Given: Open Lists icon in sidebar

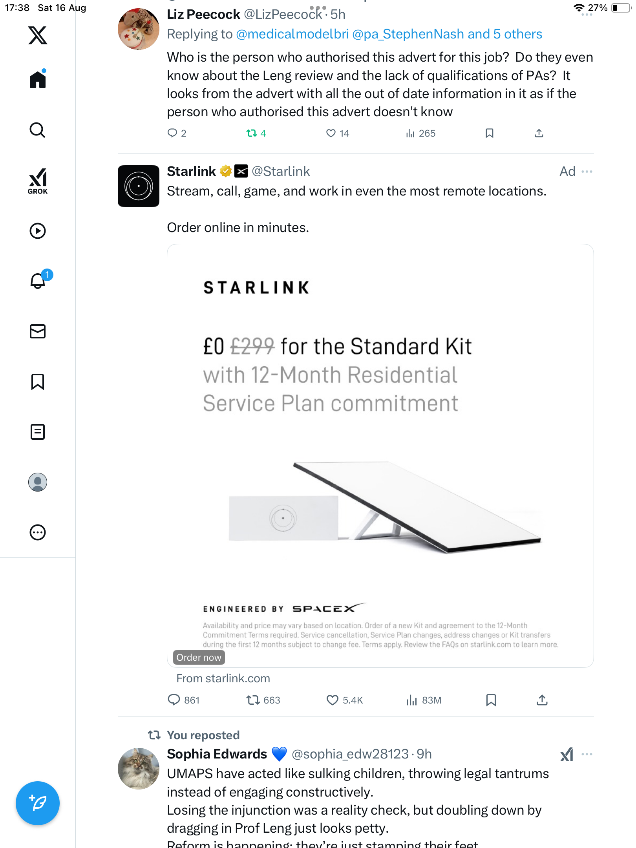Looking at the screenshot, I should pyautogui.click(x=38, y=432).
